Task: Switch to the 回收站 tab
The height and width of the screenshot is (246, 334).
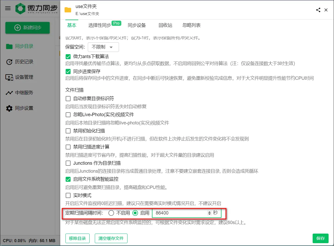Action: click(165, 25)
